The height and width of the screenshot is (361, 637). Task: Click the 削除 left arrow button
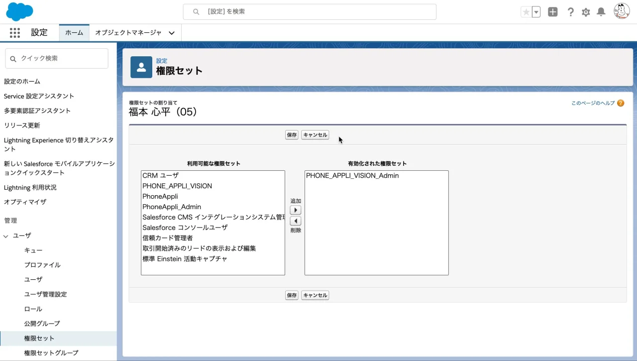click(296, 221)
